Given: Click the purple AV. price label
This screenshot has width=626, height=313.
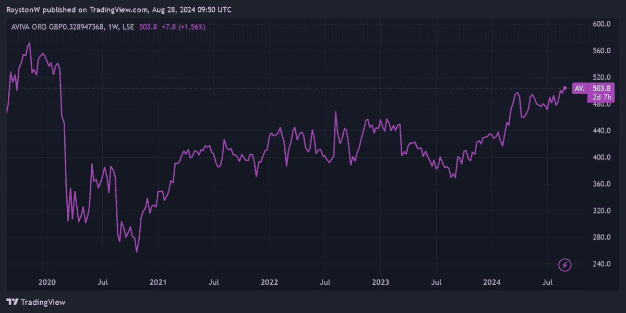Looking at the screenshot, I should [x=579, y=89].
